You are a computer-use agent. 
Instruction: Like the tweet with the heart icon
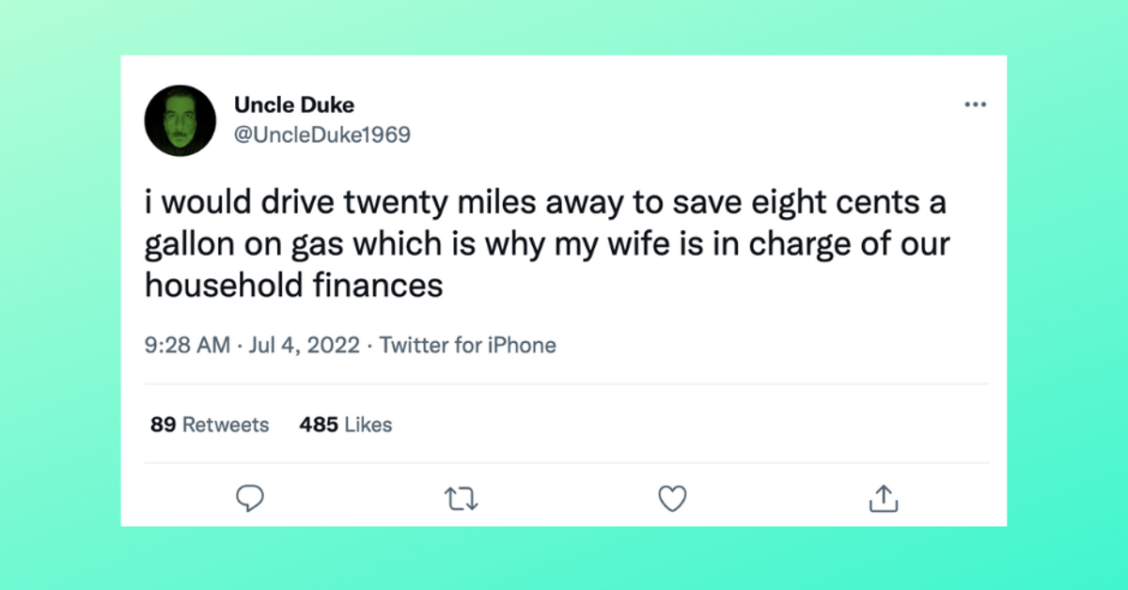coord(672,498)
